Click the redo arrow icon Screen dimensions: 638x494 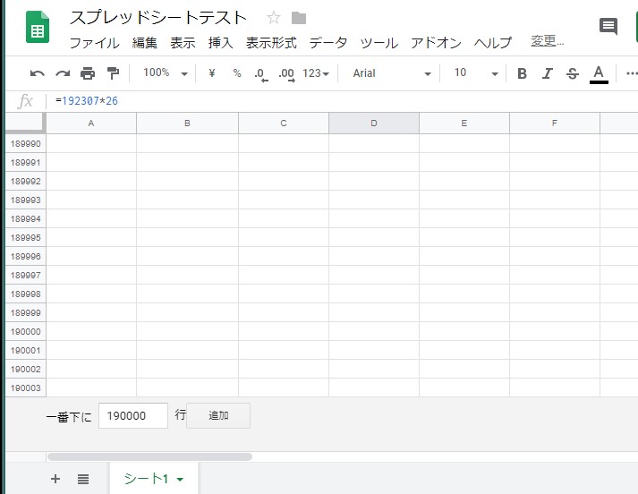coord(62,73)
